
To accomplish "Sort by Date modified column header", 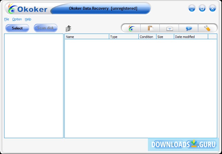I will coord(191,37).
